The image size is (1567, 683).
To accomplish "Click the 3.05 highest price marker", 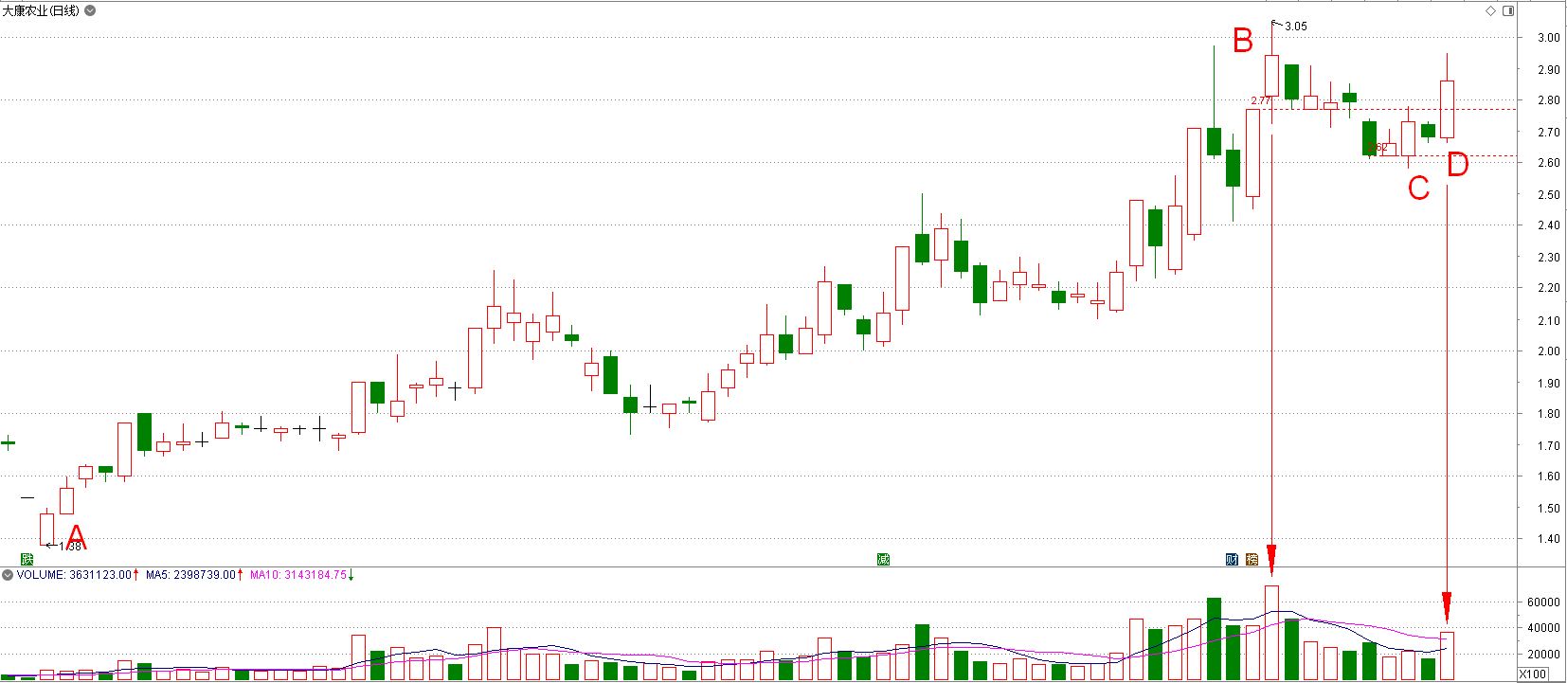I will (x=1295, y=27).
